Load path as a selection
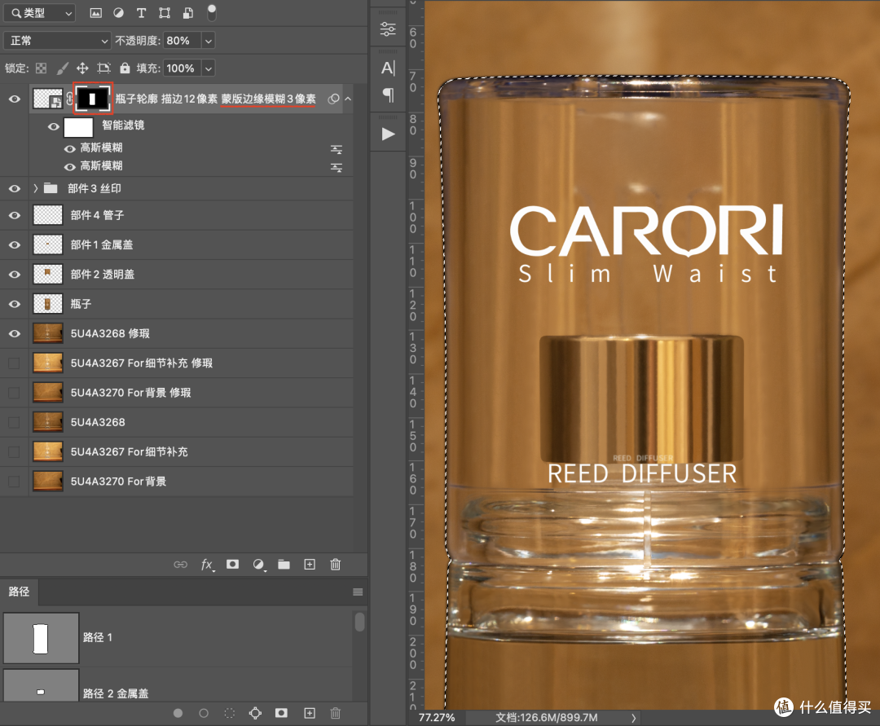The height and width of the screenshot is (726, 880). click(230, 713)
